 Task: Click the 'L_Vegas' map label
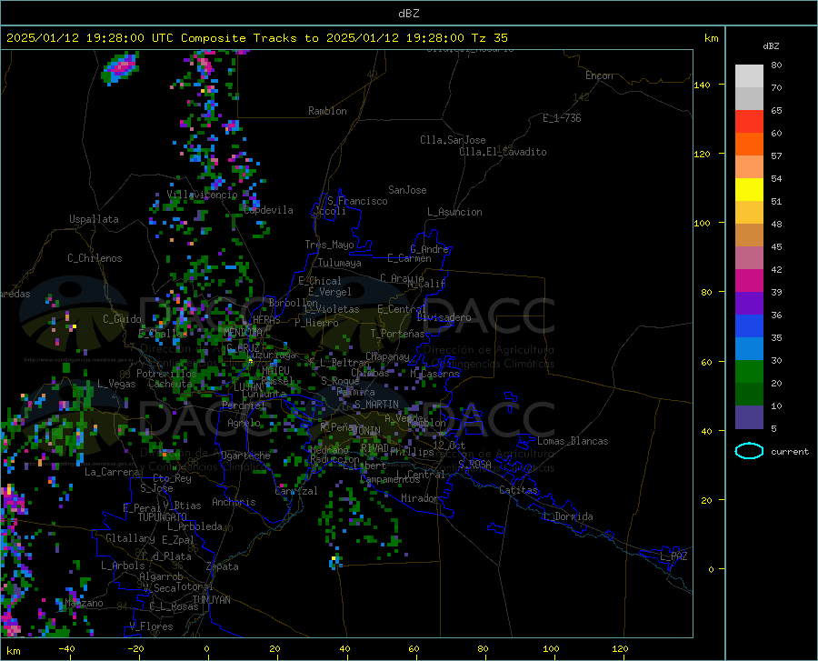tap(116, 384)
